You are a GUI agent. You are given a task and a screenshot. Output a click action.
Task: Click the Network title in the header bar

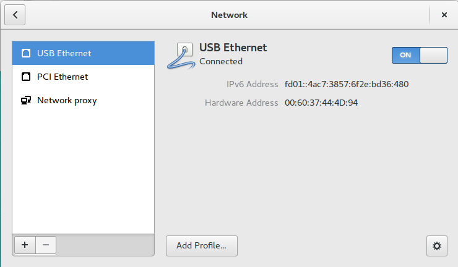[x=229, y=14]
